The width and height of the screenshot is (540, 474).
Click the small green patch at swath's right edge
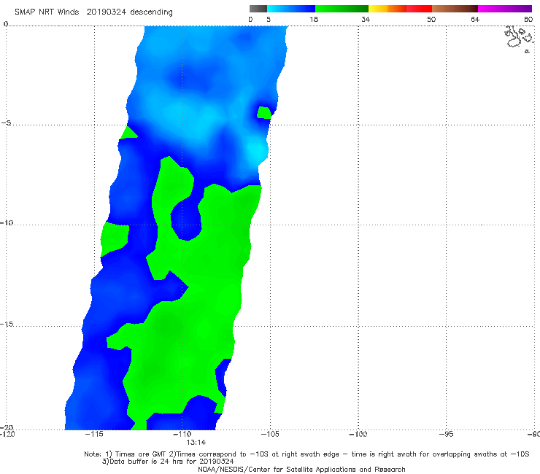coord(264,112)
